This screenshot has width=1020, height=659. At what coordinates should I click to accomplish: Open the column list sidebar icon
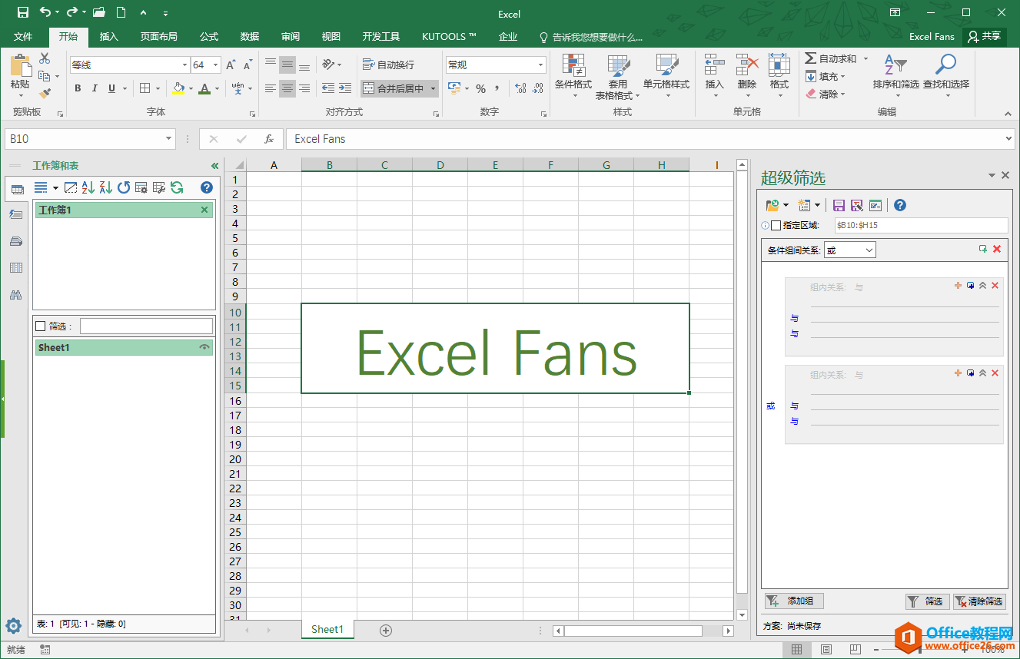pyautogui.click(x=16, y=268)
